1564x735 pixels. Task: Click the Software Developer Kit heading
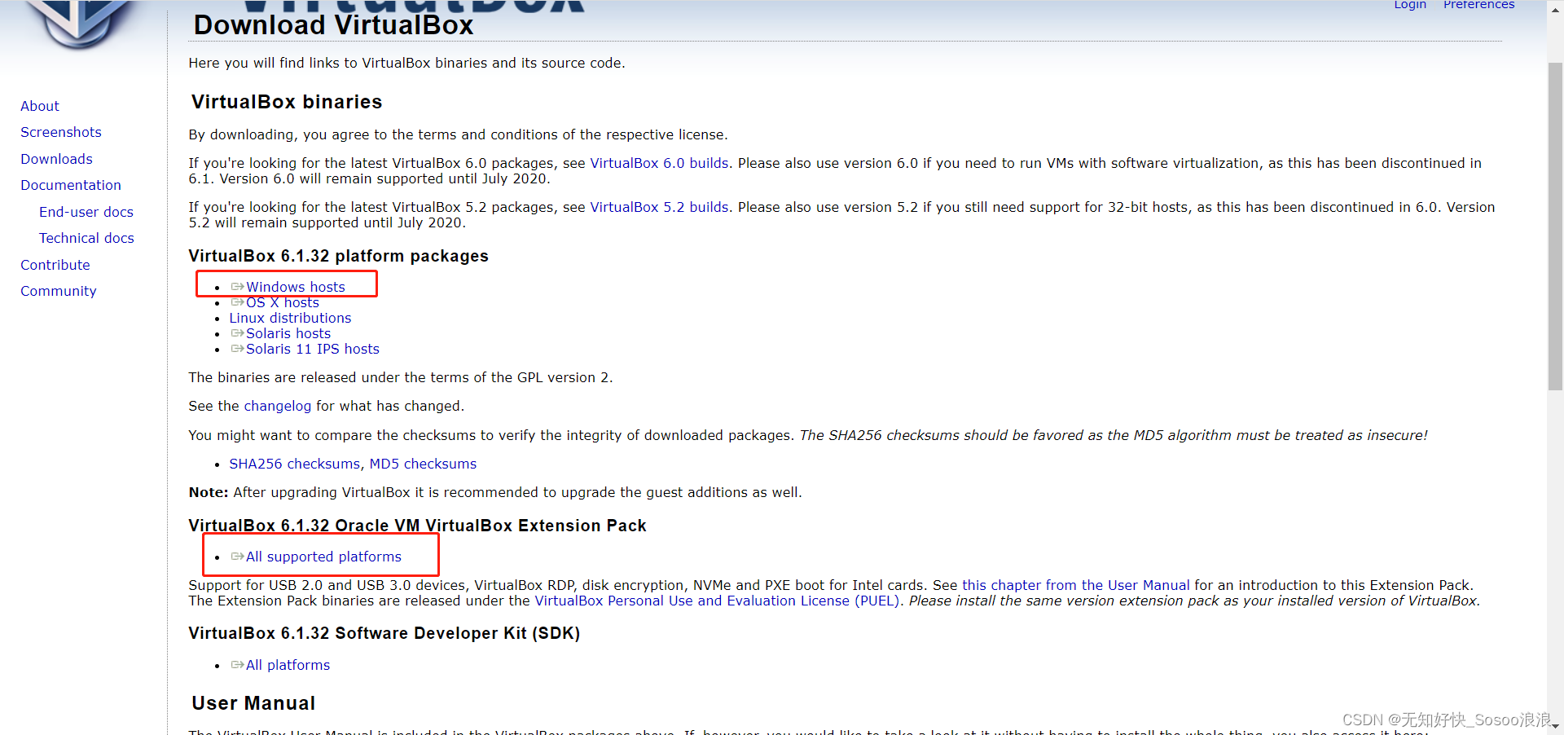pyautogui.click(x=384, y=633)
